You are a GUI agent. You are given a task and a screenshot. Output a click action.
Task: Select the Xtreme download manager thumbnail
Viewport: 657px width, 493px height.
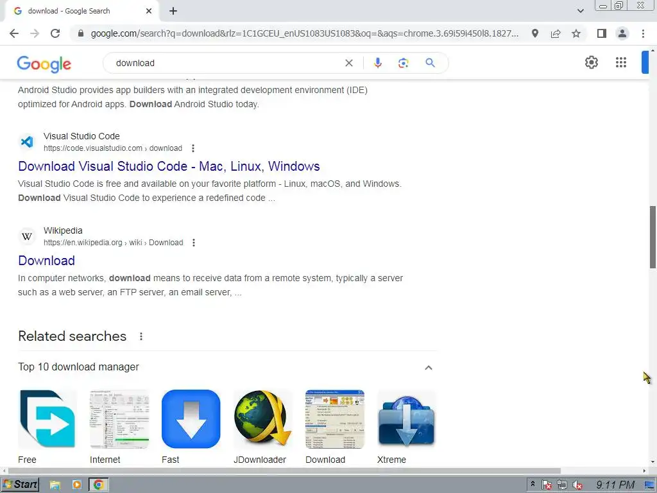[406, 419]
